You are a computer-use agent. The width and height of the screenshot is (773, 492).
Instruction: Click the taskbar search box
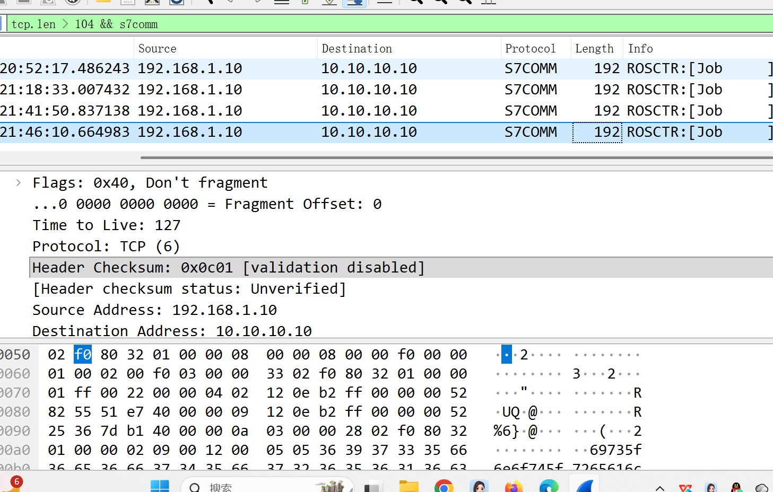pos(267,485)
